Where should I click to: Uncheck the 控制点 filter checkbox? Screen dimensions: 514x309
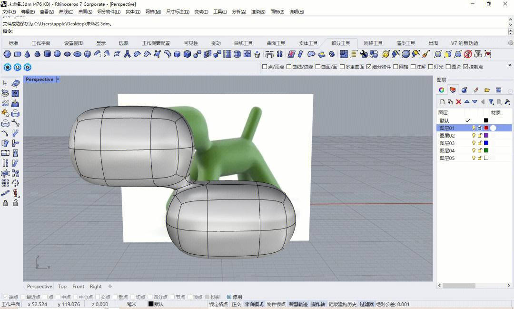coord(465,67)
